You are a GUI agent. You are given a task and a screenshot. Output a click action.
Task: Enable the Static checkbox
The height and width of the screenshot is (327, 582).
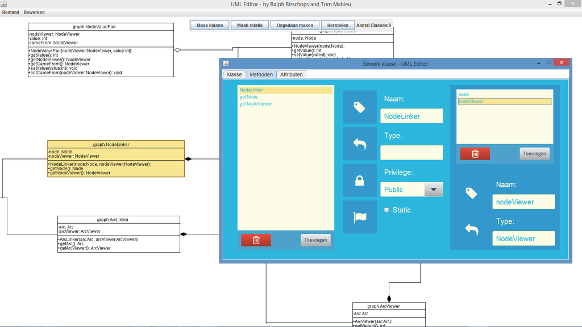point(387,209)
